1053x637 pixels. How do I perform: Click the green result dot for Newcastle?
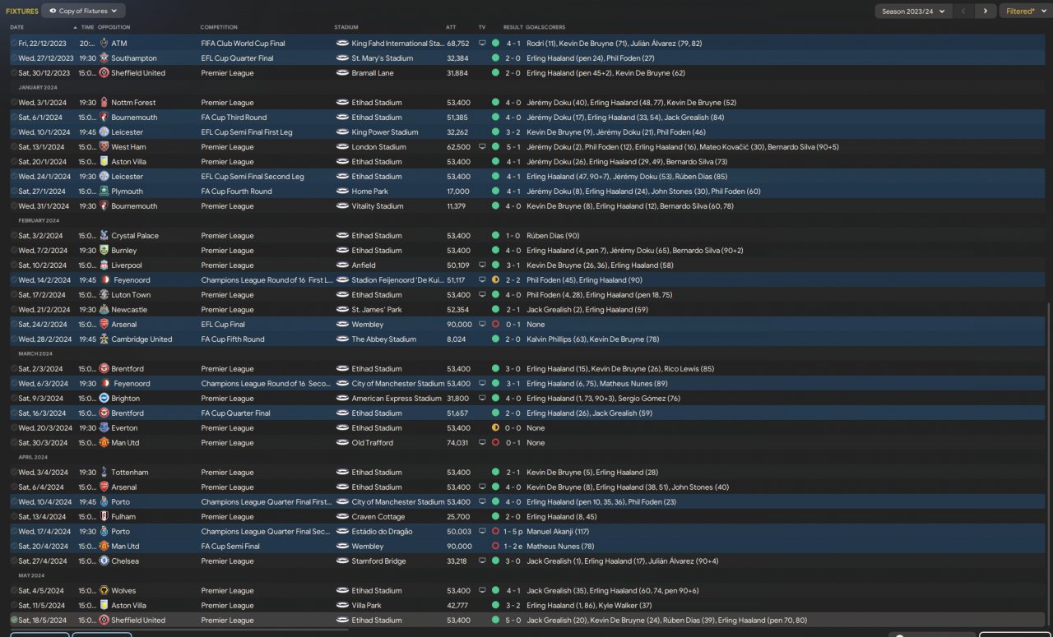point(495,310)
